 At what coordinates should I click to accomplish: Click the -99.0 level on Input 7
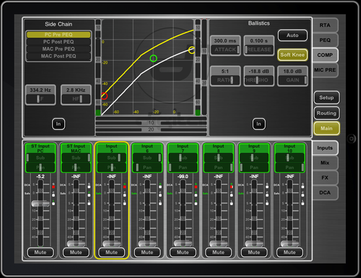click(183, 176)
